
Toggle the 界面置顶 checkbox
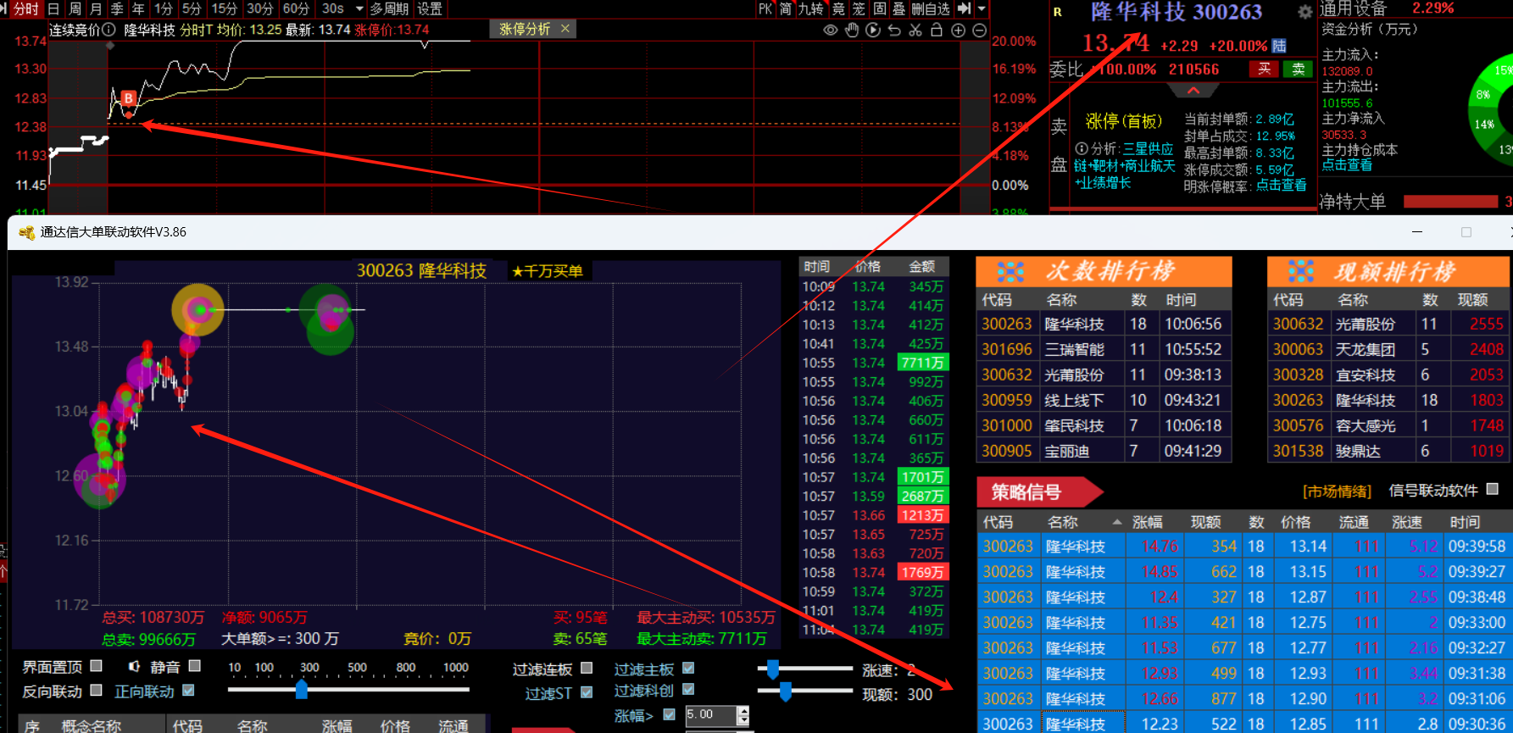pyautogui.click(x=97, y=666)
